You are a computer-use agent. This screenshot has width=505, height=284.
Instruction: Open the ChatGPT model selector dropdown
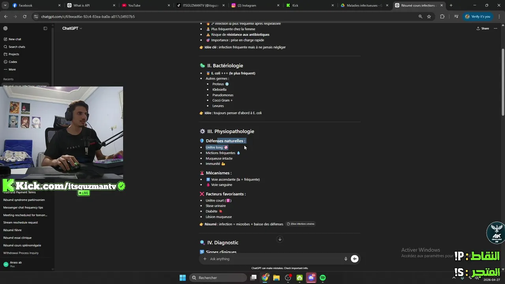tap(72, 28)
